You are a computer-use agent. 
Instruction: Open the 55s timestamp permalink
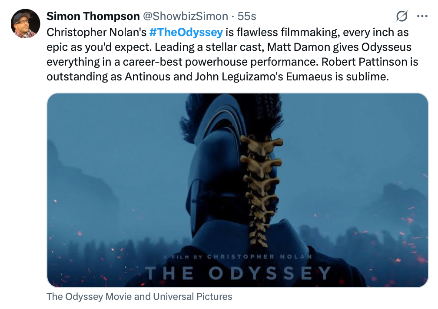[x=247, y=16]
